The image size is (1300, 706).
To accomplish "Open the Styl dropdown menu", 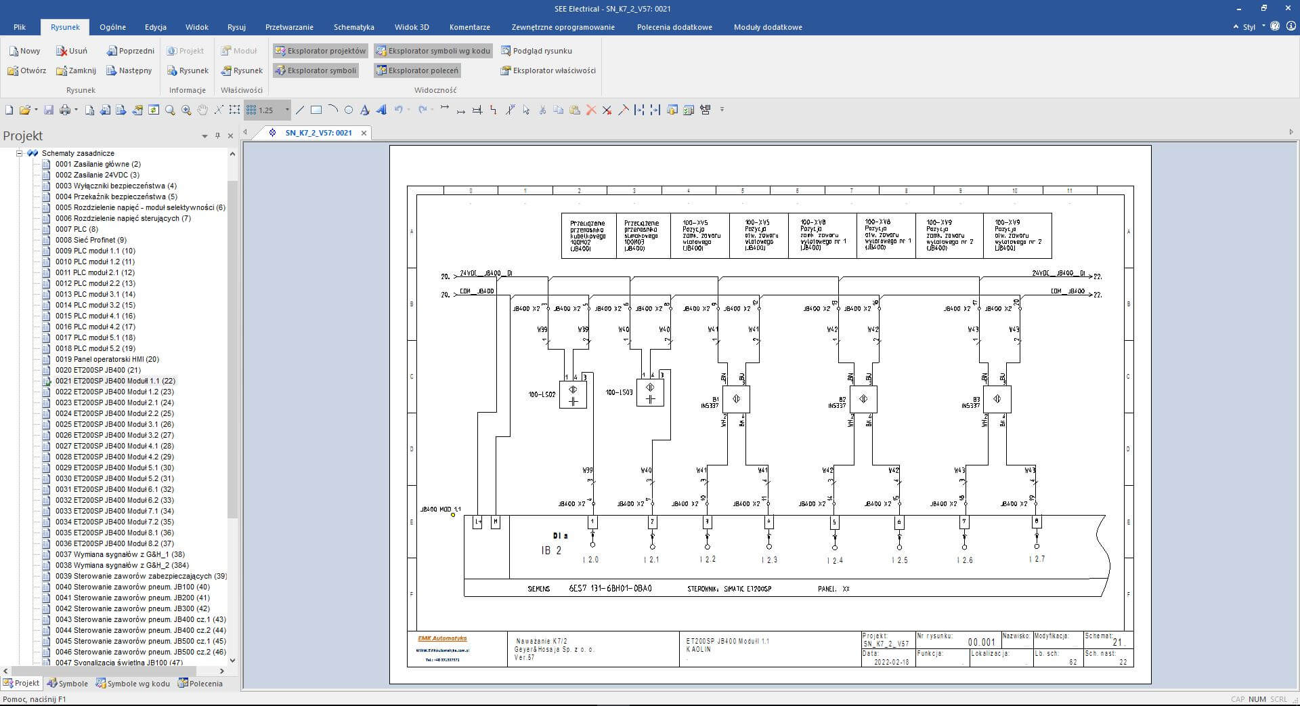I will click(1253, 27).
